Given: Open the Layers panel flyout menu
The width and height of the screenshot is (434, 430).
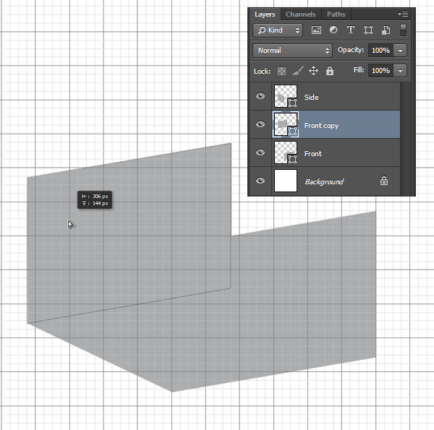Looking at the screenshot, I should 403,14.
